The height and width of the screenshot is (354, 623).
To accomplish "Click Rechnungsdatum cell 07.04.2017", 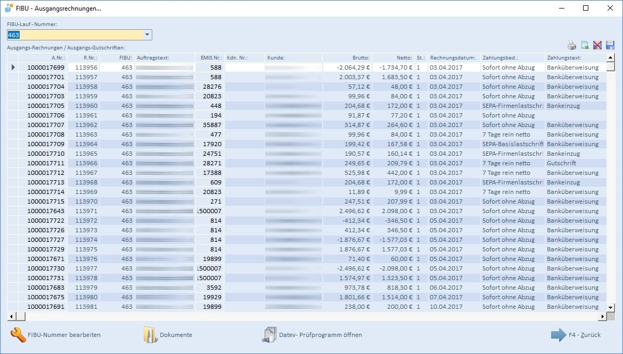I will 454,297.
